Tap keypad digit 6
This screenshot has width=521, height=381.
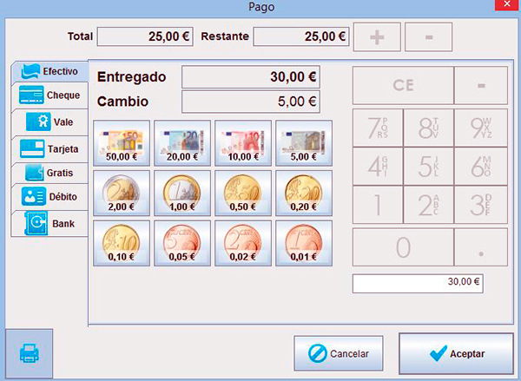pos(481,167)
